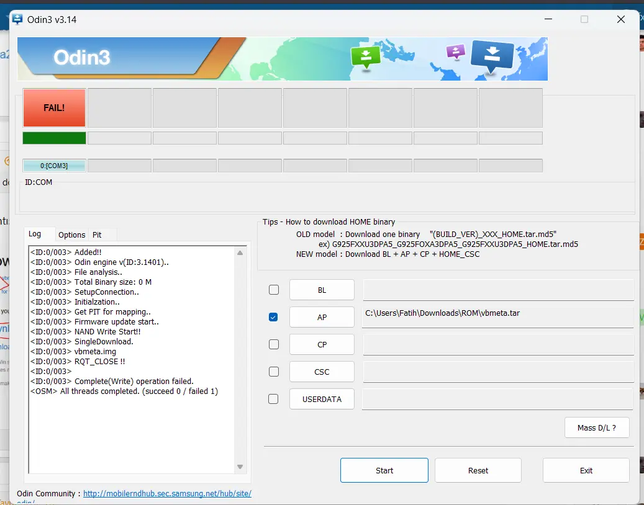
Task: Click the blue download icon in banner
Action: click(492, 56)
